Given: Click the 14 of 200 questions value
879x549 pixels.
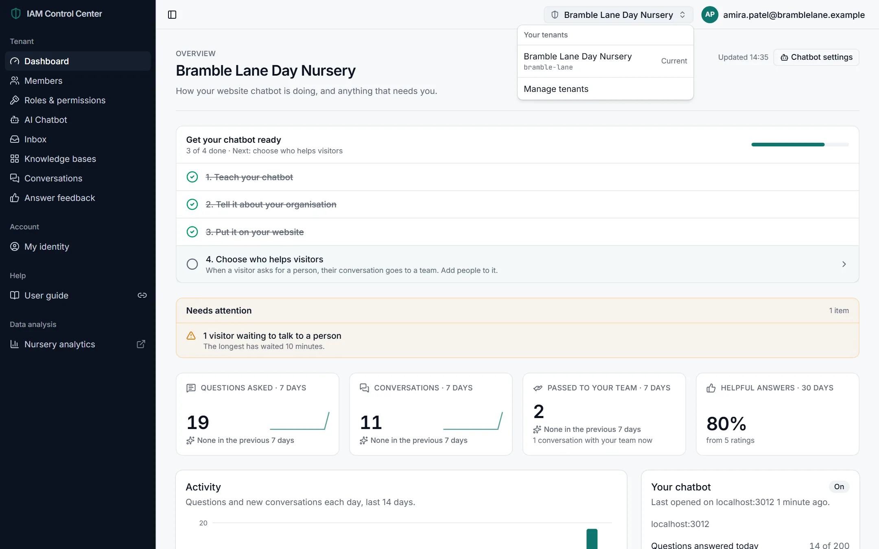Looking at the screenshot, I should point(829,545).
